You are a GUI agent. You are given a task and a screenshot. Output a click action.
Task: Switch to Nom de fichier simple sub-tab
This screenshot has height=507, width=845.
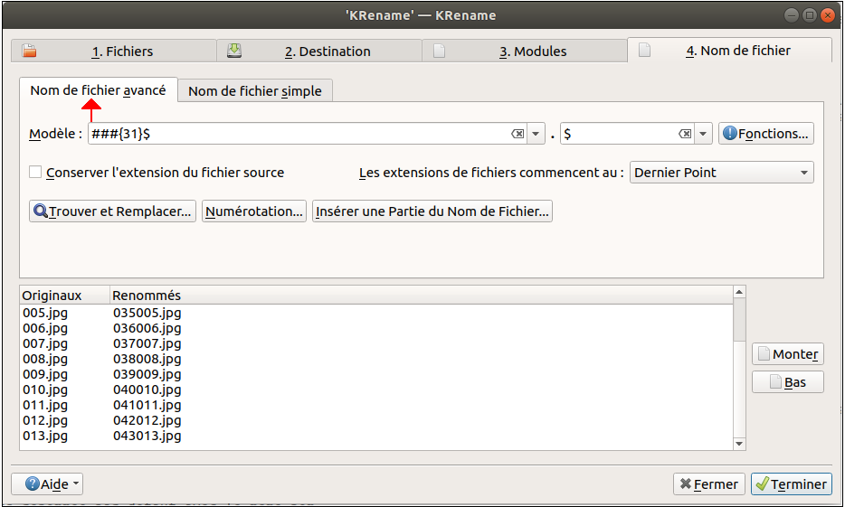[x=255, y=91]
